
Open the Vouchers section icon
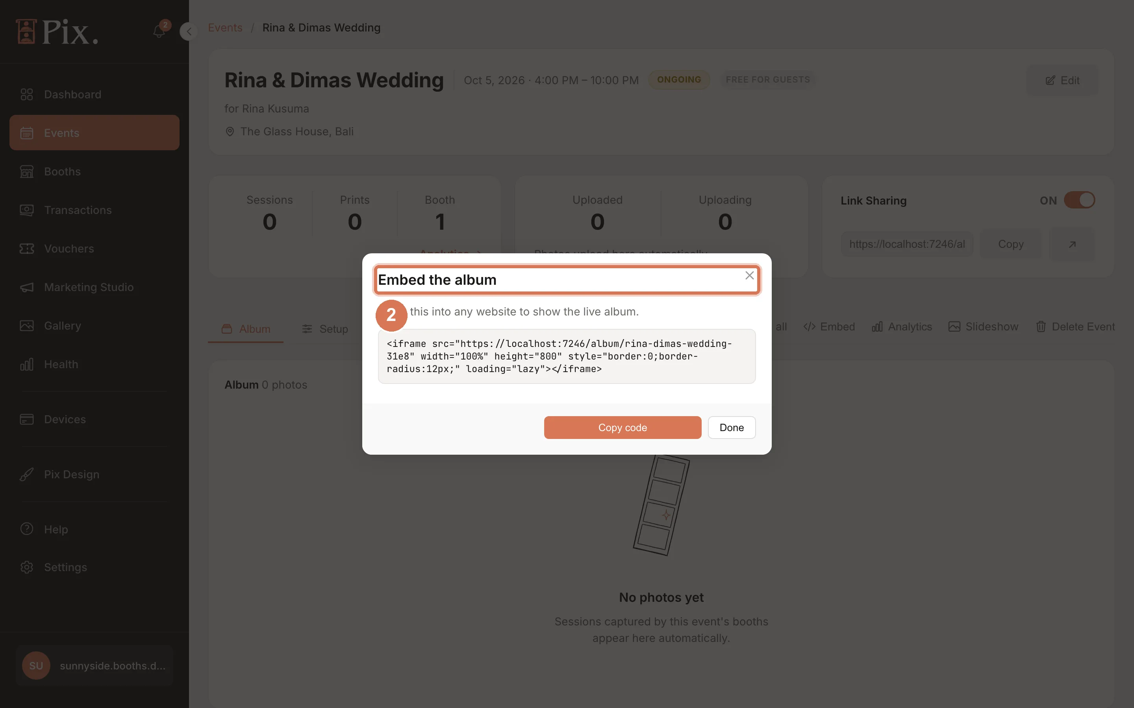27,249
